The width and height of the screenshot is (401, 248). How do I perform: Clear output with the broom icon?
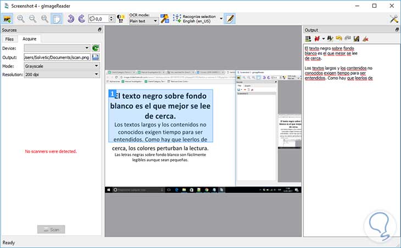(x=365, y=38)
